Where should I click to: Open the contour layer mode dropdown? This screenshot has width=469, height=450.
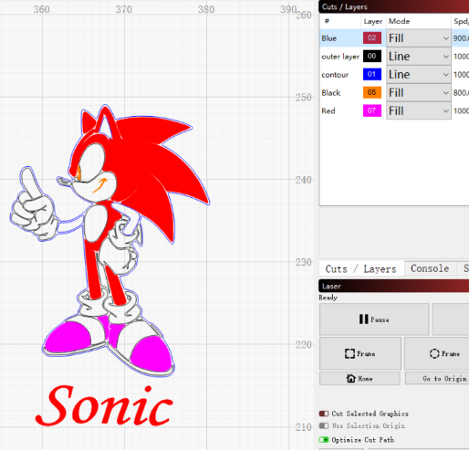[x=419, y=75]
